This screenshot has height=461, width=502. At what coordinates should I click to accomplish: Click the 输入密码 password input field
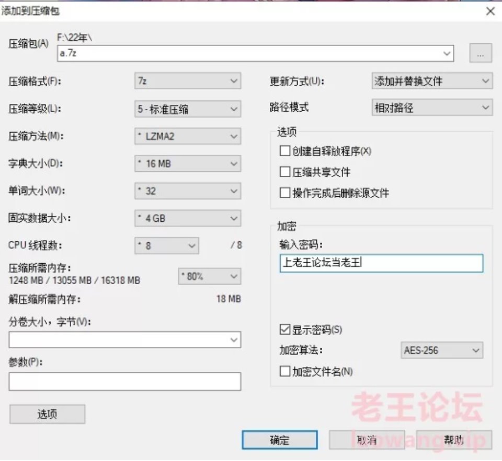pos(381,263)
